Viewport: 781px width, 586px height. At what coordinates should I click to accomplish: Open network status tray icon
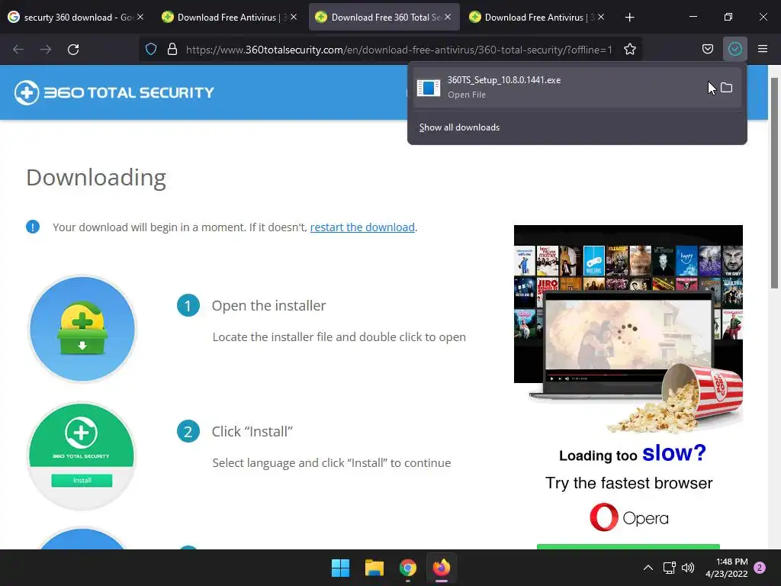pos(670,568)
